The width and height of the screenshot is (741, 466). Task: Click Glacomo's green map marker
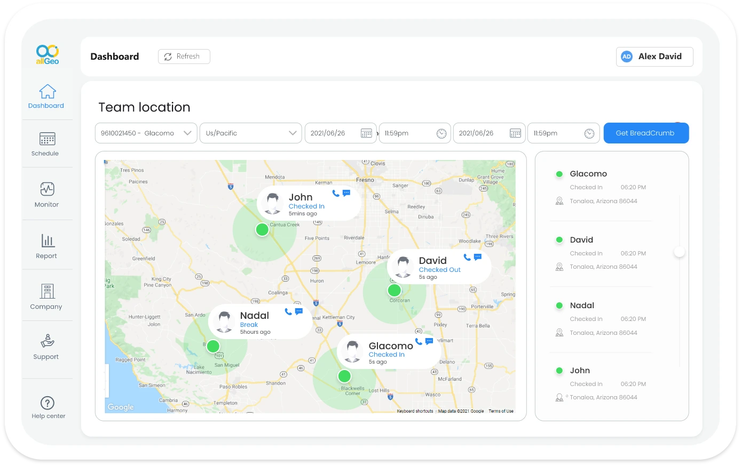[x=345, y=376]
